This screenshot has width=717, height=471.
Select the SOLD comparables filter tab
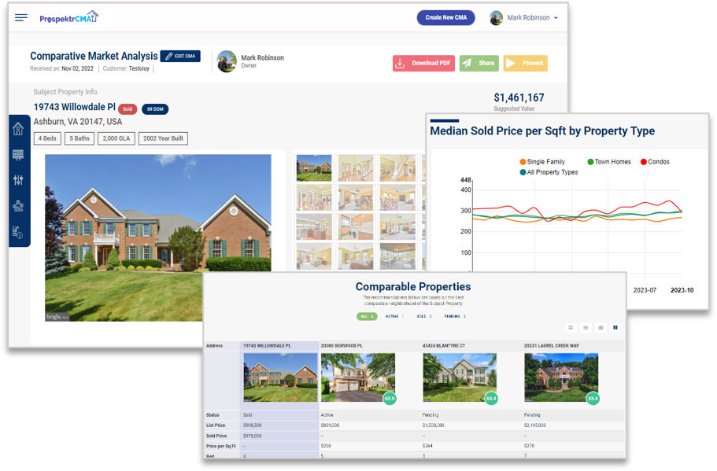pos(424,316)
